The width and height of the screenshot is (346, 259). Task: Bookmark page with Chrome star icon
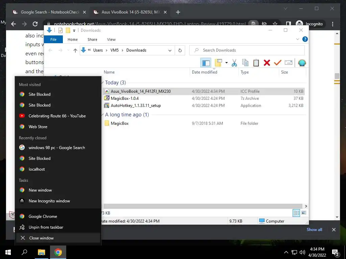coord(275,24)
